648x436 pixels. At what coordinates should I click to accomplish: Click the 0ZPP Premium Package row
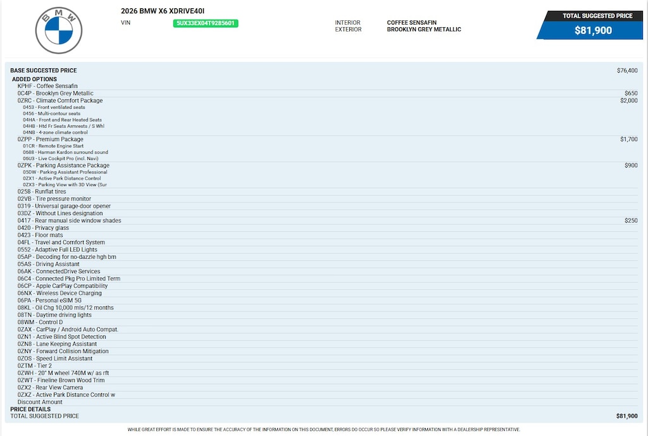tap(327, 139)
